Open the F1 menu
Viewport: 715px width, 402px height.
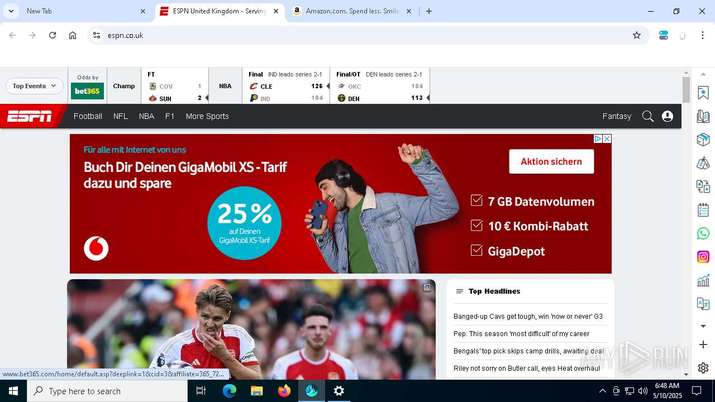tap(170, 116)
